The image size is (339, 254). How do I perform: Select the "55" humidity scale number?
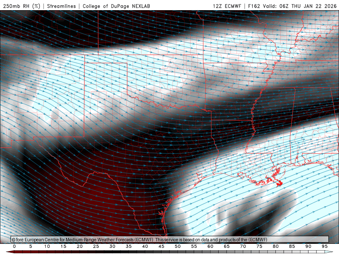pyautogui.click(x=194, y=246)
